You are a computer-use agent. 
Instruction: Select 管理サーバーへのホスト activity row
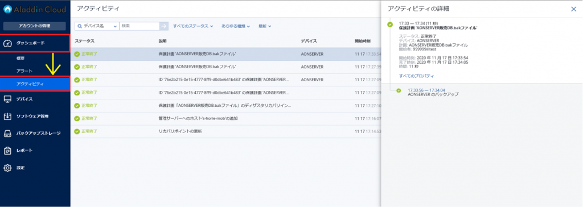tap(225, 118)
